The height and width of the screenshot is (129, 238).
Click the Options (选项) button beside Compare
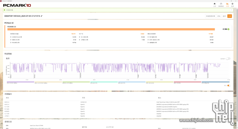(224, 16)
